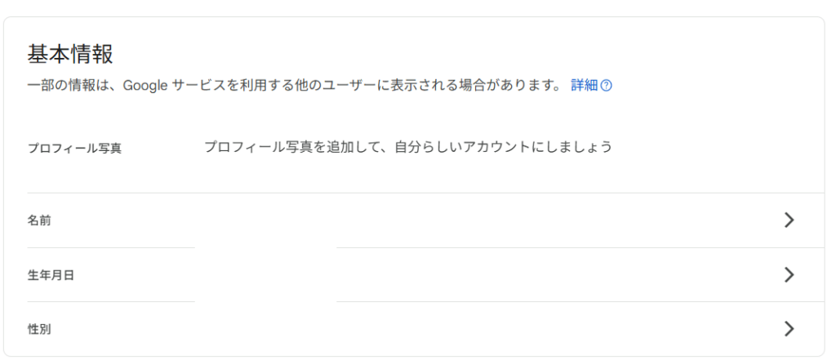The height and width of the screenshot is (360, 836).
Task: Click the プロフィール写真を追加して prompt text
Action: point(291,147)
